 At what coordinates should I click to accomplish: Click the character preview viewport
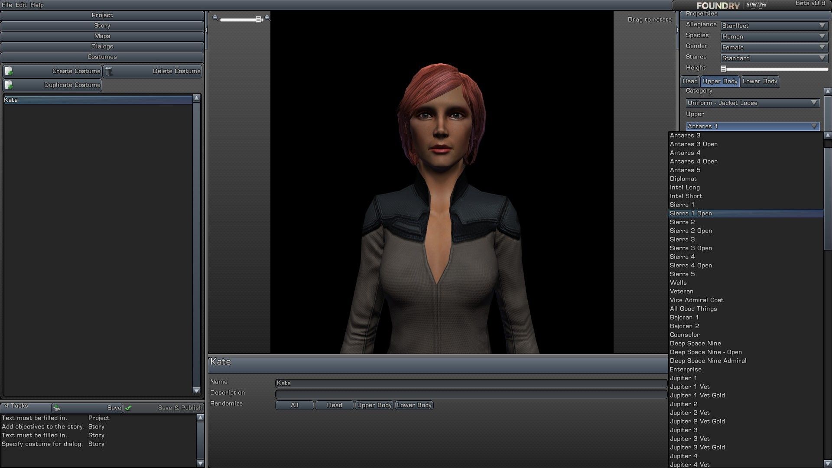[x=442, y=182]
